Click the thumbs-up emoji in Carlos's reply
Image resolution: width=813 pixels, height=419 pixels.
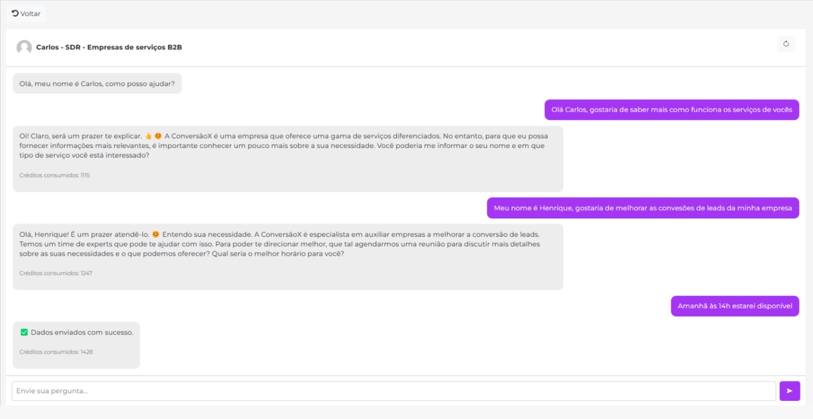[x=148, y=136]
